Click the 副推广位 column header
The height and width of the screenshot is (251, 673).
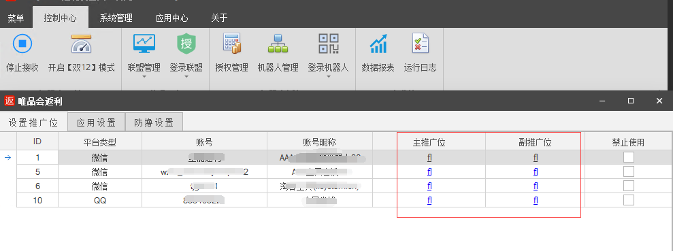536,142
